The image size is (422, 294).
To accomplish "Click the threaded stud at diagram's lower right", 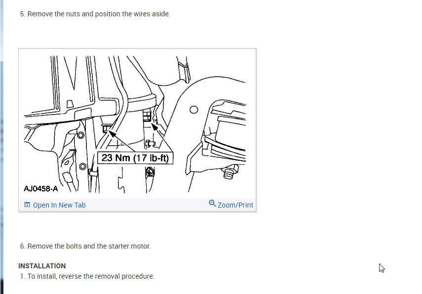I will tap(230, 172).
